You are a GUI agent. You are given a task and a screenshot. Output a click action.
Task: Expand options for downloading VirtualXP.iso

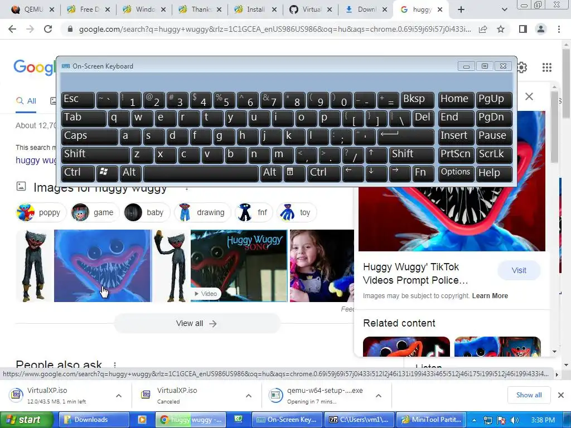119,396
